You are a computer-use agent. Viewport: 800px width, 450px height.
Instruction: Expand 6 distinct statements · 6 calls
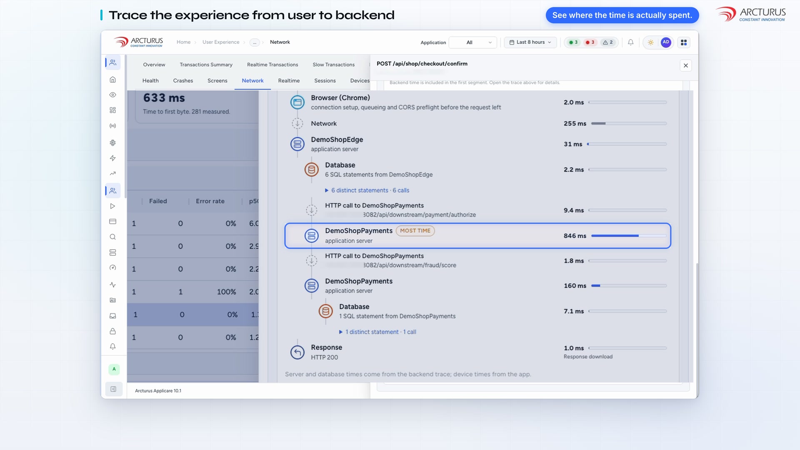(367, 190)
